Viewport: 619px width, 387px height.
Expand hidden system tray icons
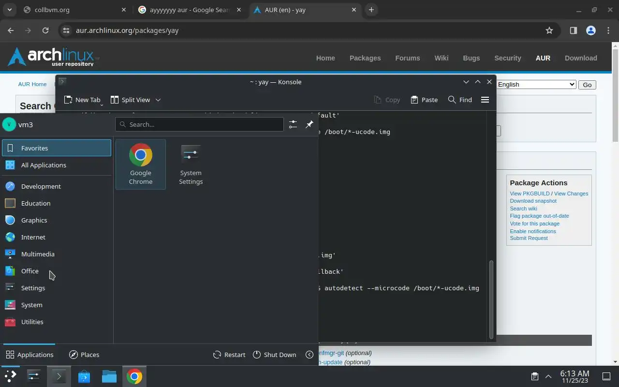tap(548, 376)
